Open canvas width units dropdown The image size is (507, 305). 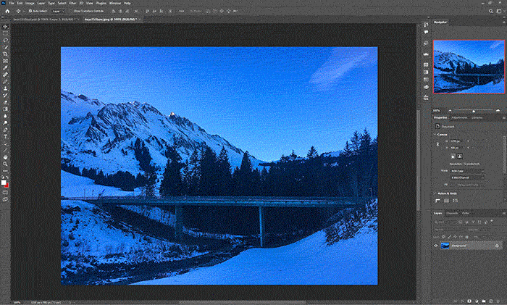(x=468, y=141)
